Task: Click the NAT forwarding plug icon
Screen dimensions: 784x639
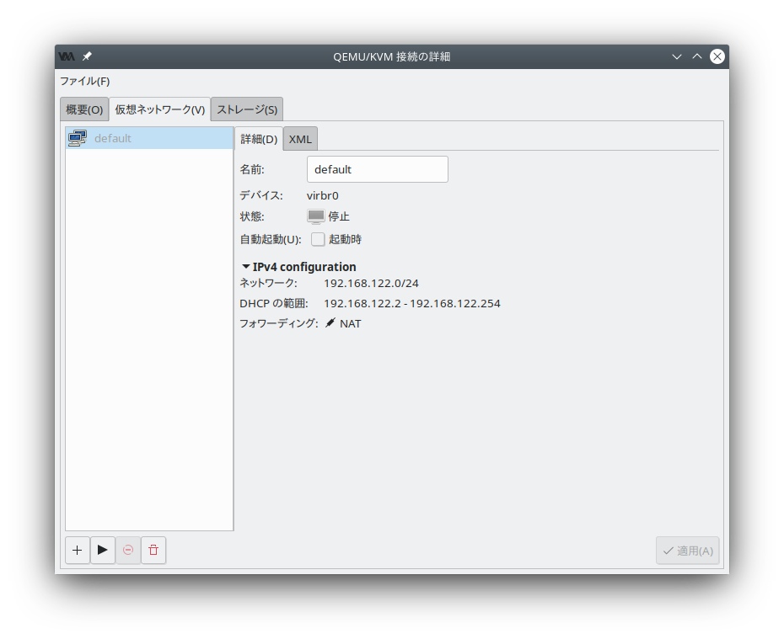Action: [330, 323]
